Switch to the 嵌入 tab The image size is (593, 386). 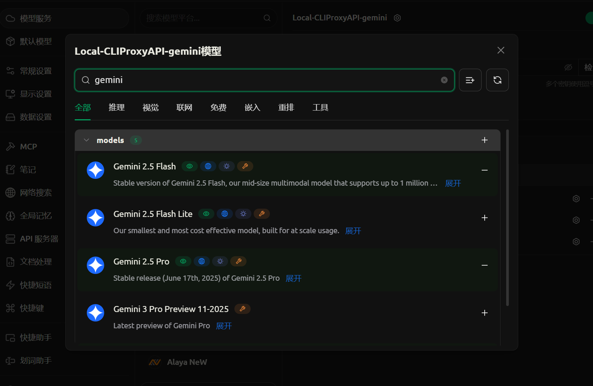pyautogui.click(x=253, y=108)
